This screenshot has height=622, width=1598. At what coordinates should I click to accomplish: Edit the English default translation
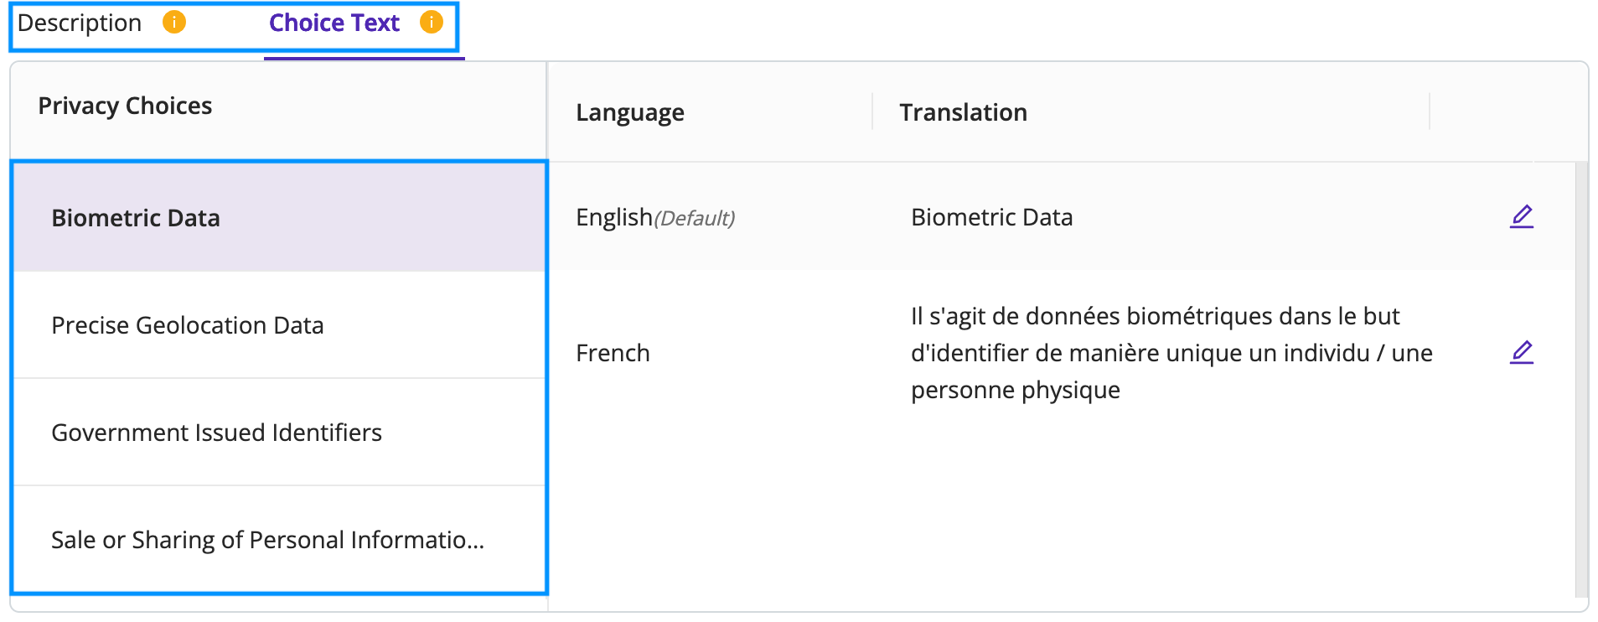coord(1522,216)
